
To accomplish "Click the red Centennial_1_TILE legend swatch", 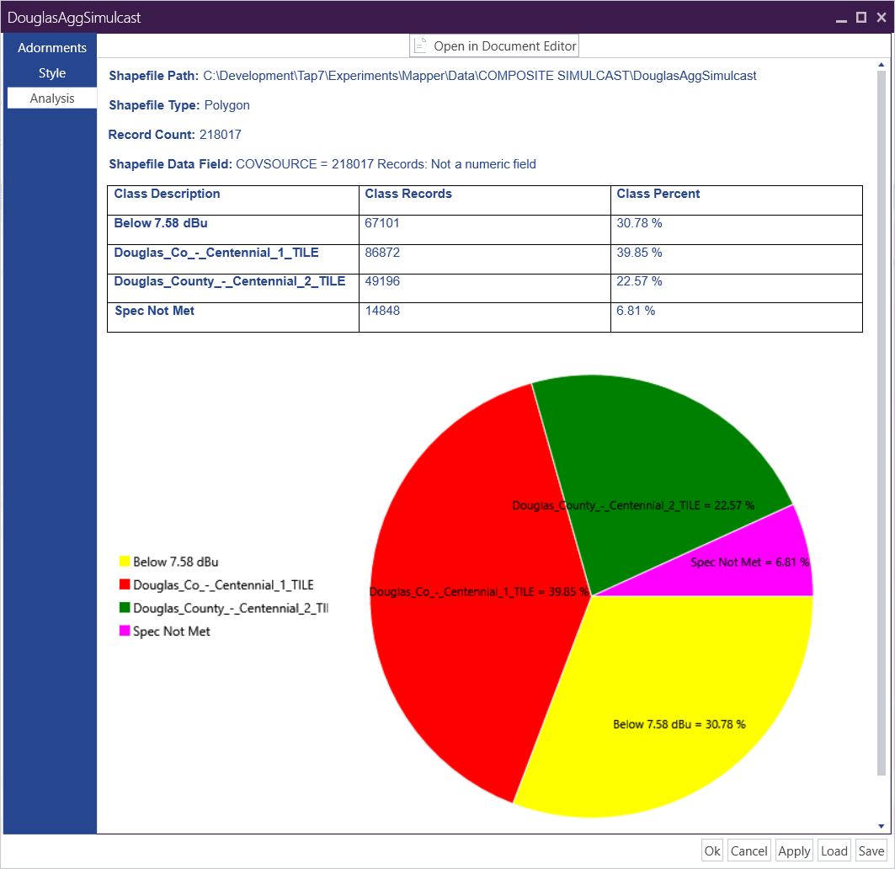I will click(125, 584).
